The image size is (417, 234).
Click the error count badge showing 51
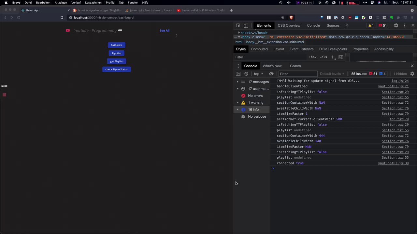coord(383,25)
